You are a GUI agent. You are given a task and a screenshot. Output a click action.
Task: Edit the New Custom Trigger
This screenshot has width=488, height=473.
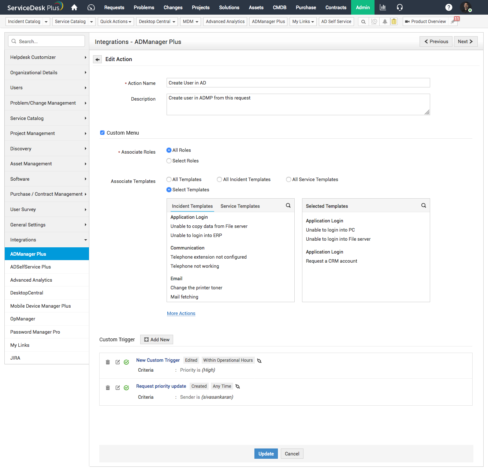118,362
